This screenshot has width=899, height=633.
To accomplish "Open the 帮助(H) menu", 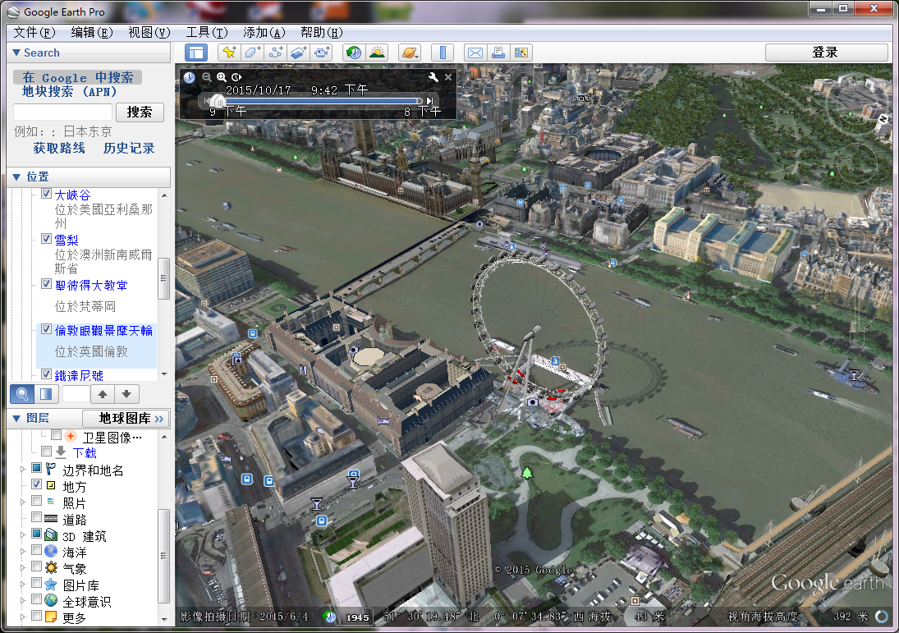I will 322,33.
